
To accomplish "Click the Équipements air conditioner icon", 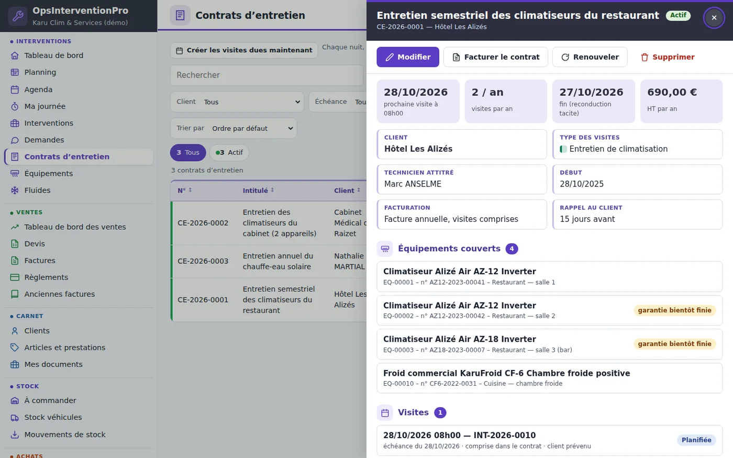I will click(15, 173).
